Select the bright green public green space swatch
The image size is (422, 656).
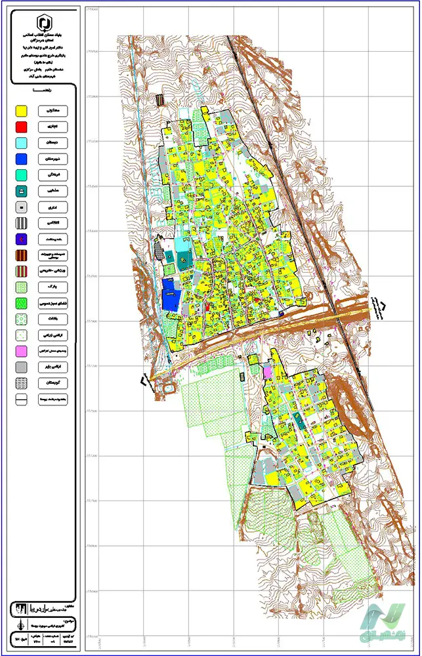[22, 303]
